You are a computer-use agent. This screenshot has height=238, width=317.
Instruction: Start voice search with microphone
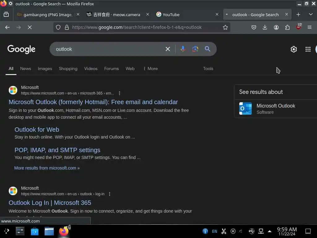pyautogui.click(x=183, y=49)
